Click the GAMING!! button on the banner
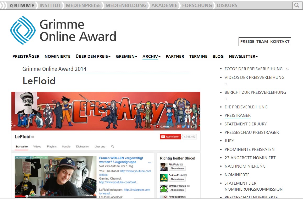303x199 pixels. pyautogui.click(x=164, y=126)
